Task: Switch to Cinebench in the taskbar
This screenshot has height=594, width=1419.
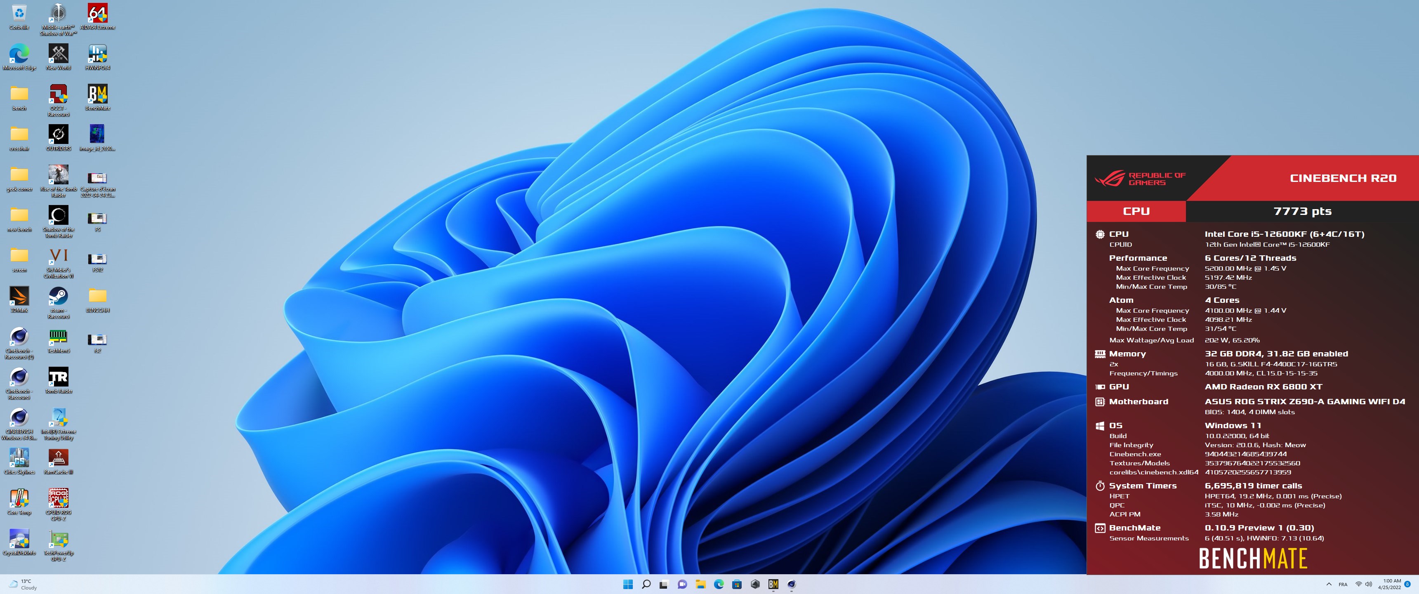Action: [792, 584]
